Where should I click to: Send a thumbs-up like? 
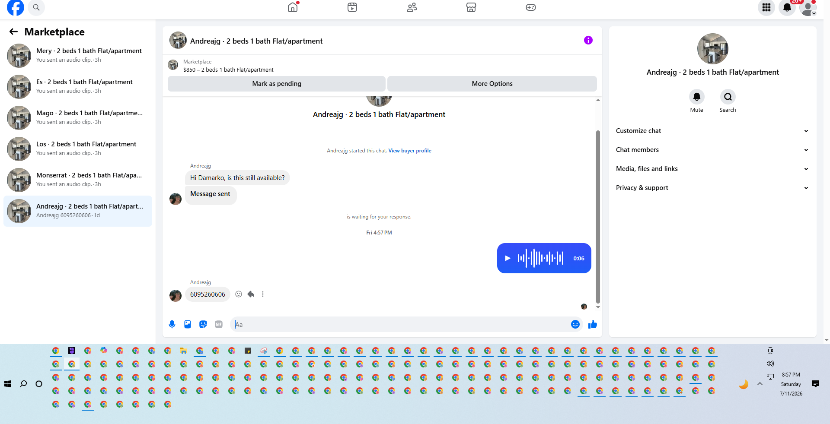pos(593,324)
